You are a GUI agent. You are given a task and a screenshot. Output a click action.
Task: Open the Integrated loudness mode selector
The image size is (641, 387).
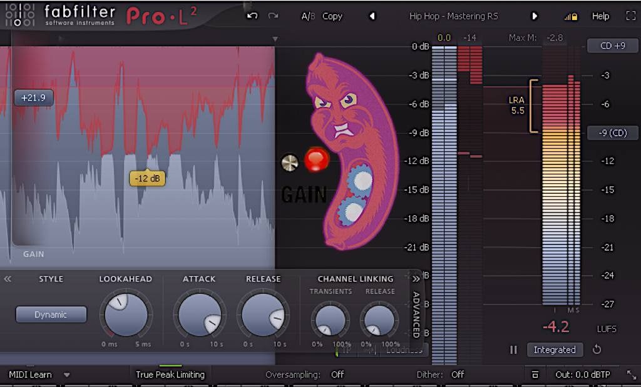[555, 350]
